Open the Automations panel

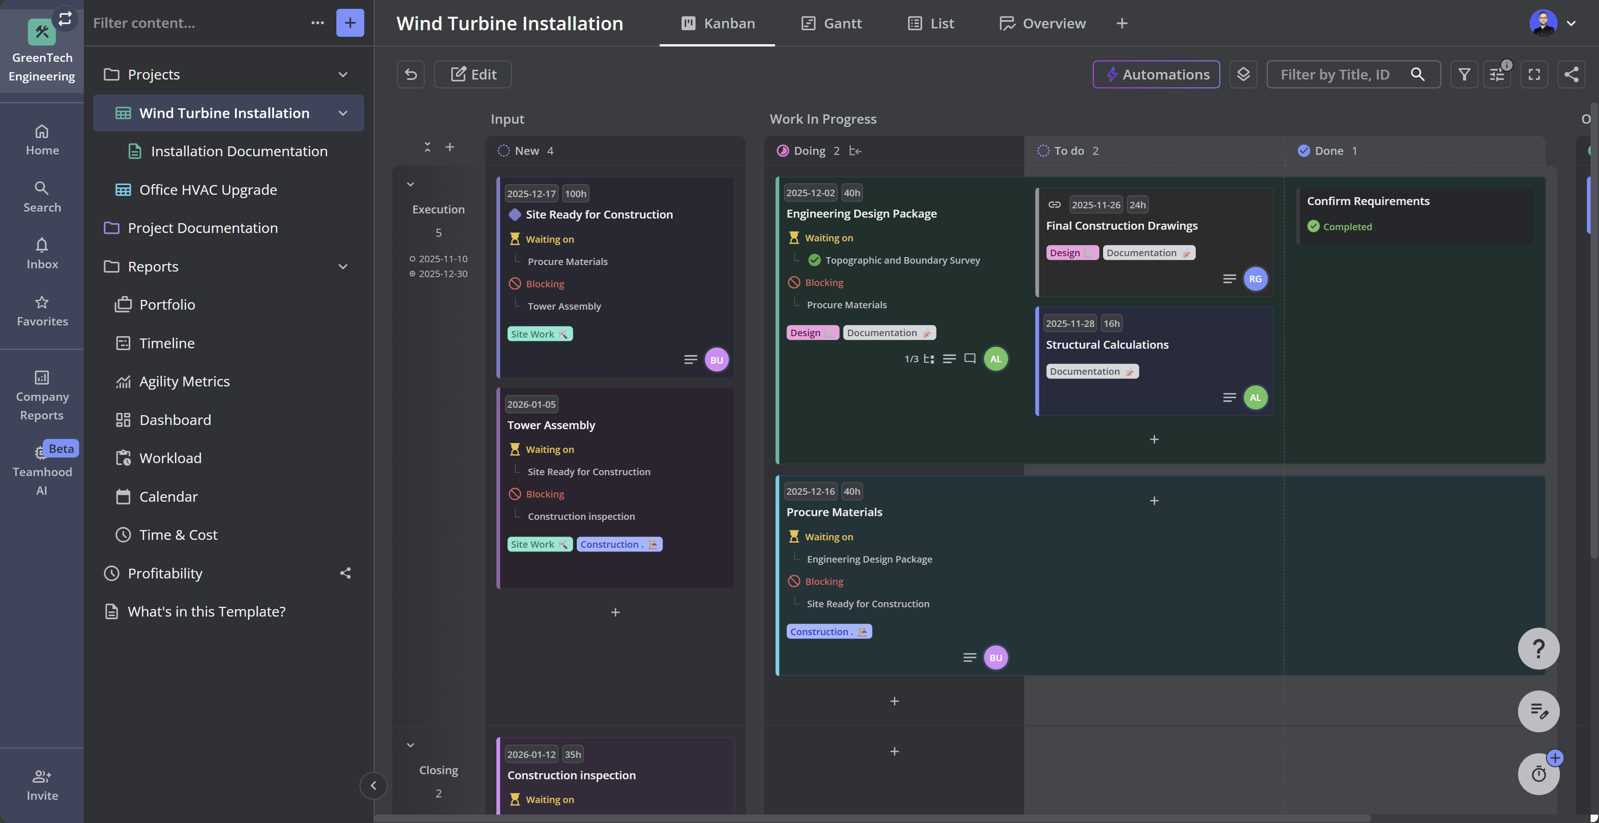pos(1156,74)
